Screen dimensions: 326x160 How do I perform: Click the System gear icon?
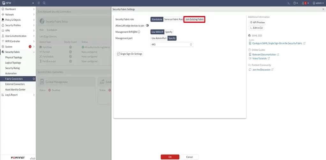3,47
